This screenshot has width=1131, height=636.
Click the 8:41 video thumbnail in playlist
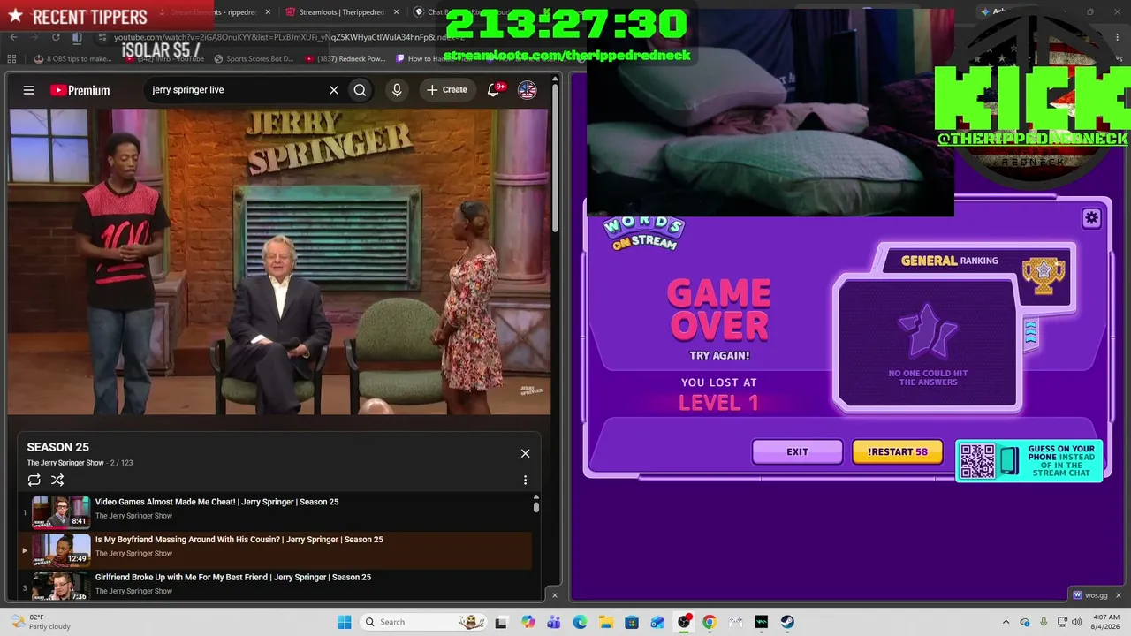coord(61,511)
